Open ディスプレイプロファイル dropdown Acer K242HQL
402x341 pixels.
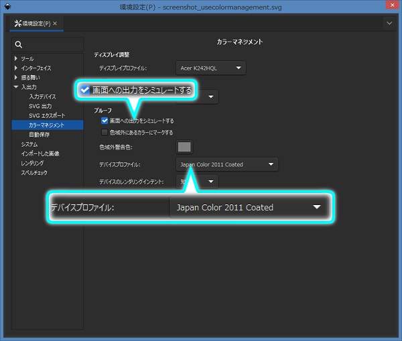[x=211, y=68]
